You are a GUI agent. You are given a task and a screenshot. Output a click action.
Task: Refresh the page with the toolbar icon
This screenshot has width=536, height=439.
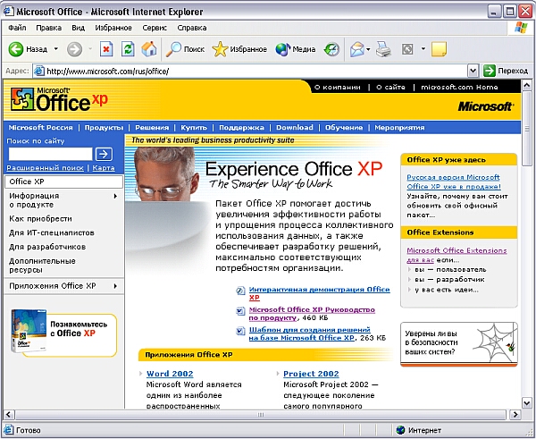(128, 49)
